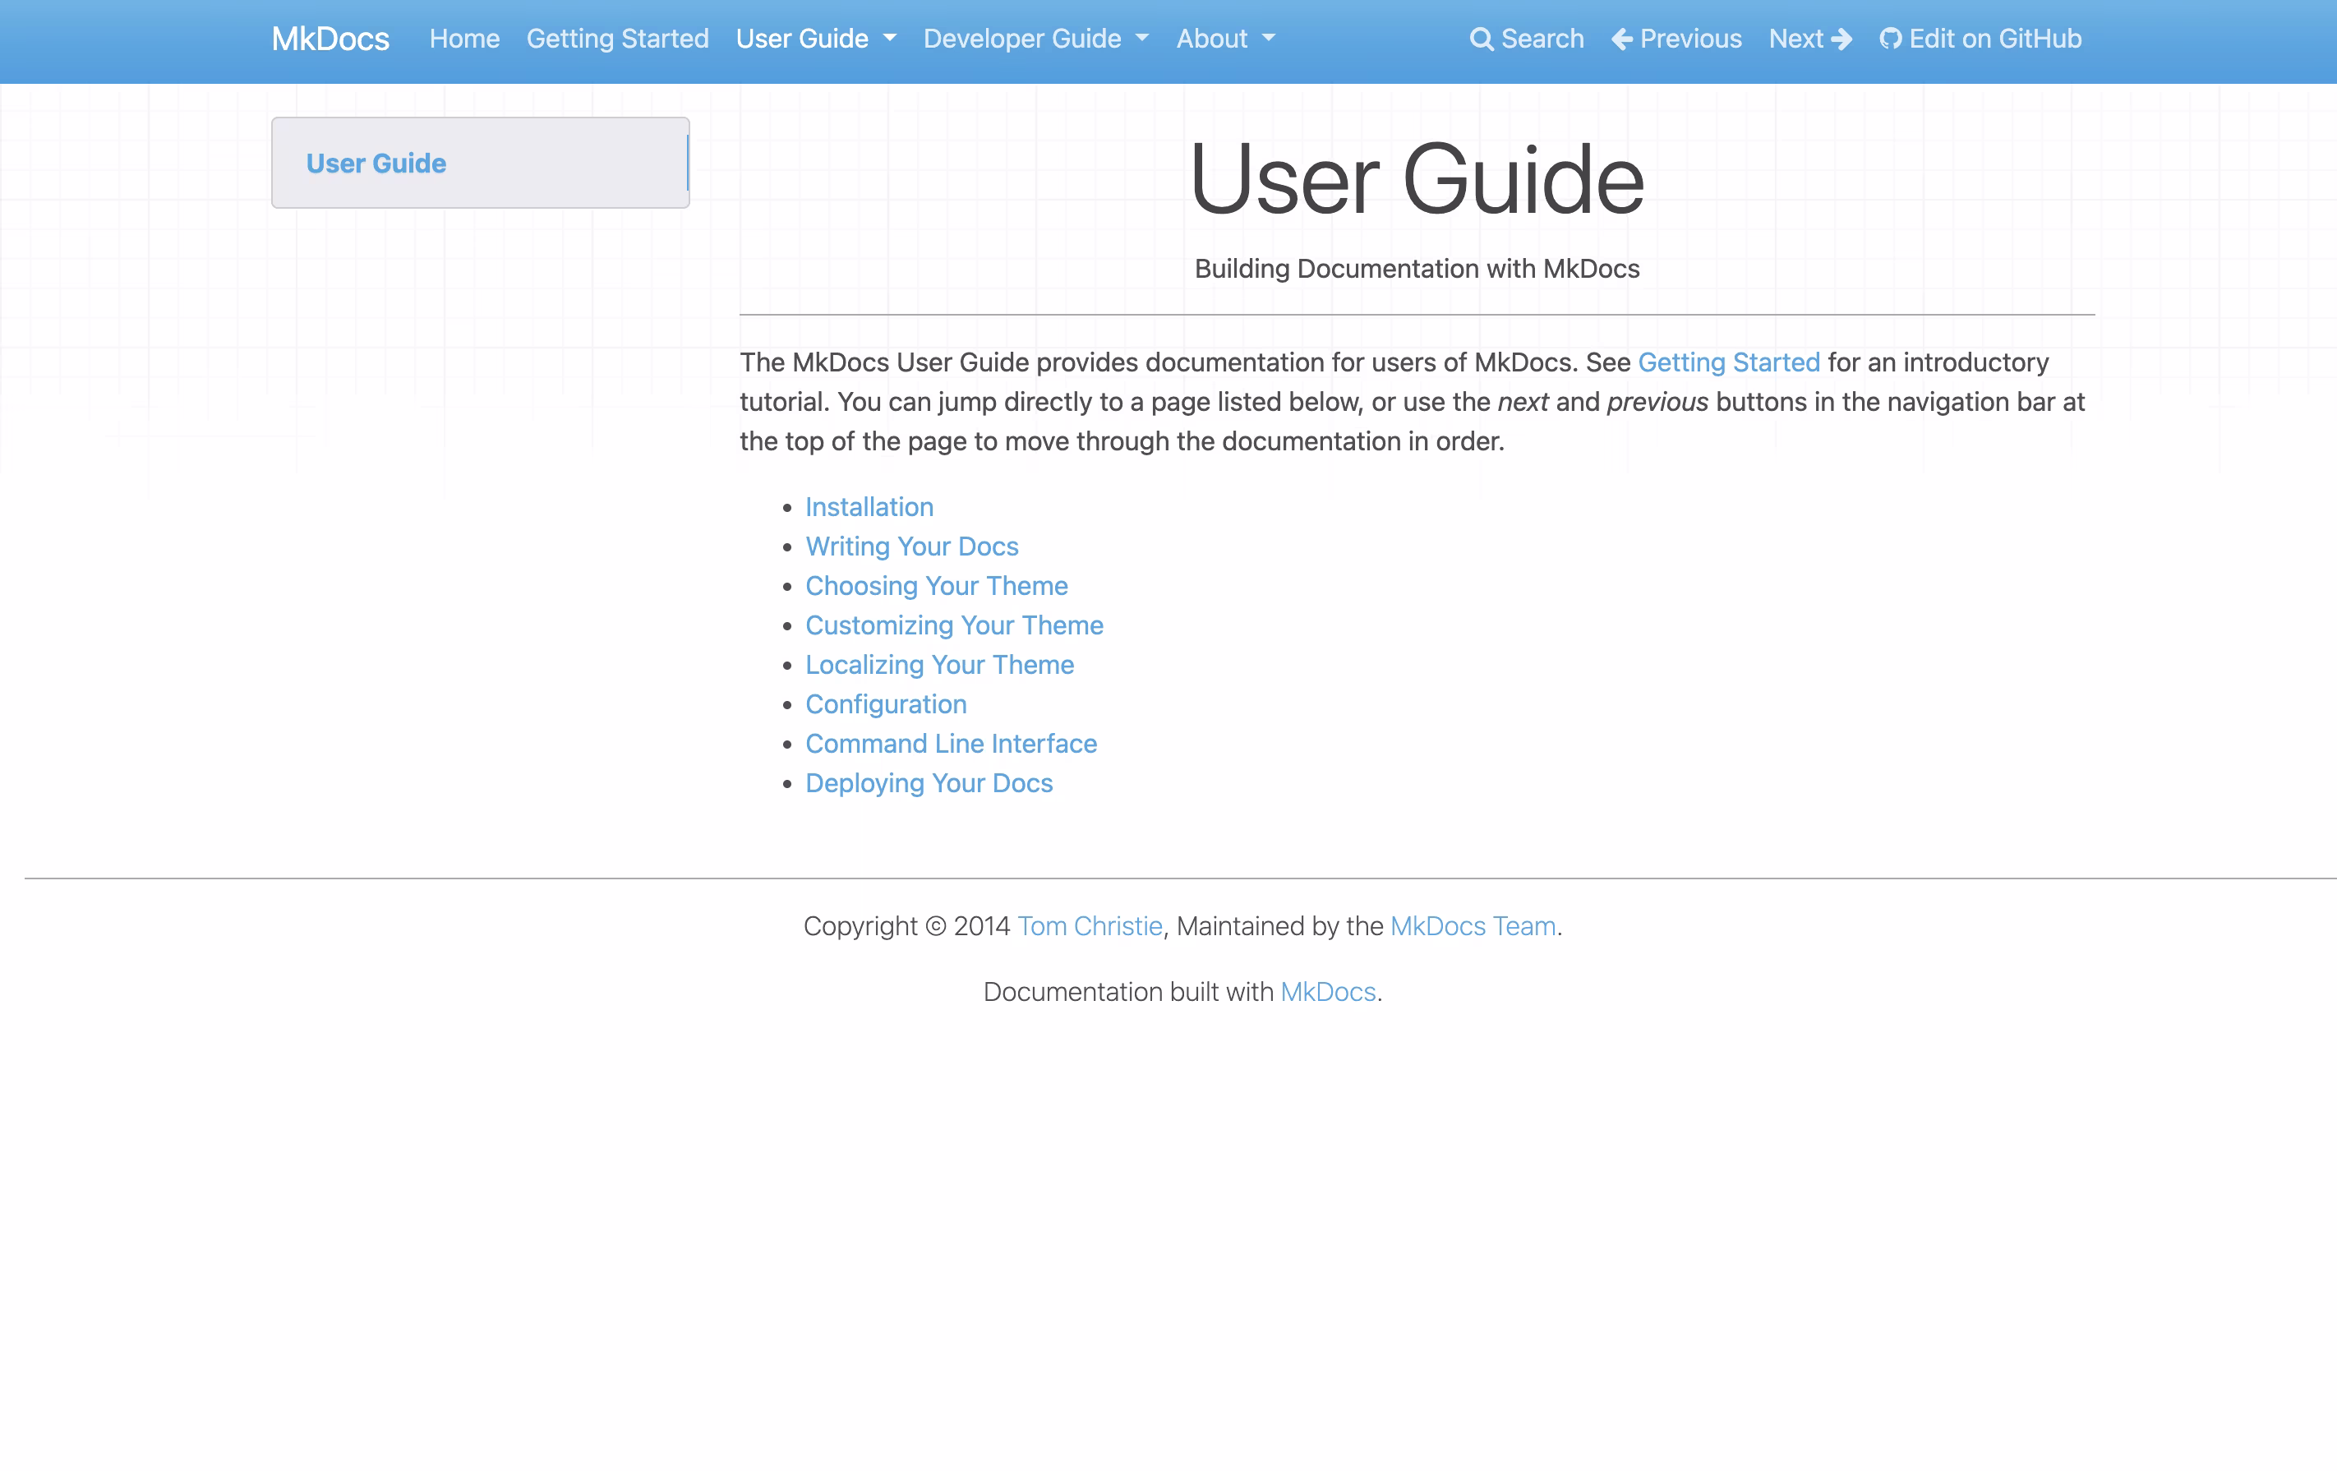
Task: Open the Writing Your Docs page
Action: pyautogui.click(x=911, y=546)
